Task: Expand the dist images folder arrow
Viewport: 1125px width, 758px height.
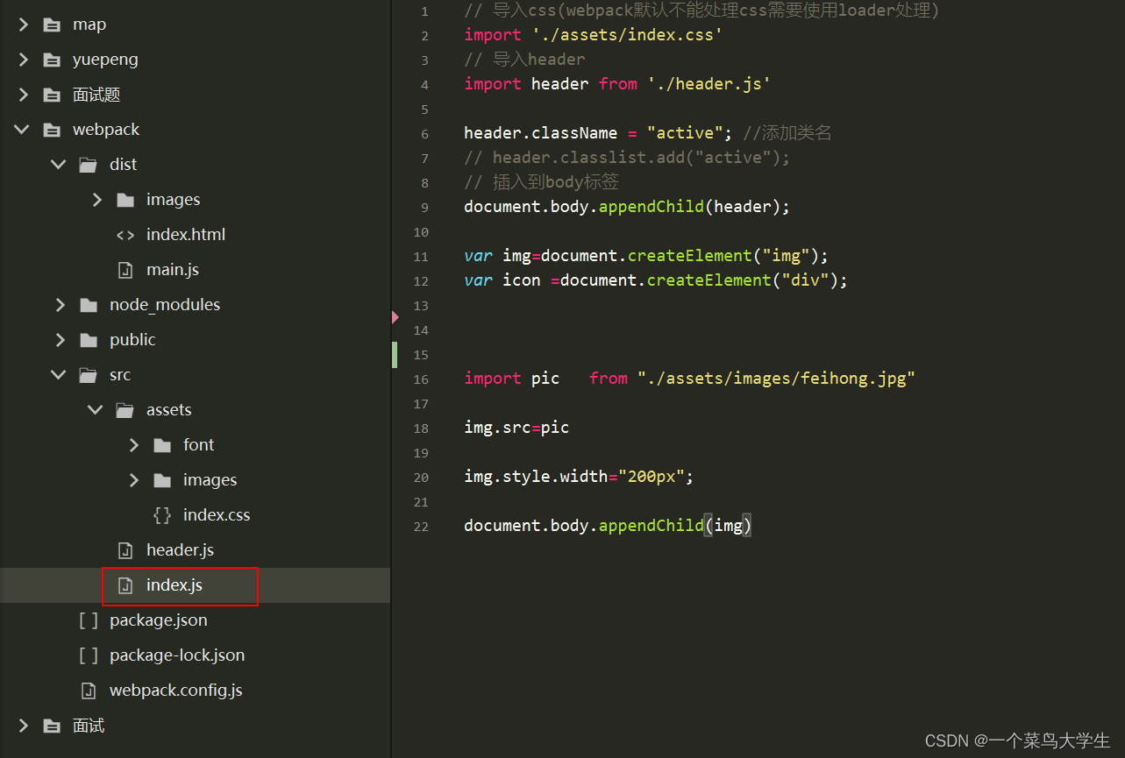Action: click(x=96, y=200)
